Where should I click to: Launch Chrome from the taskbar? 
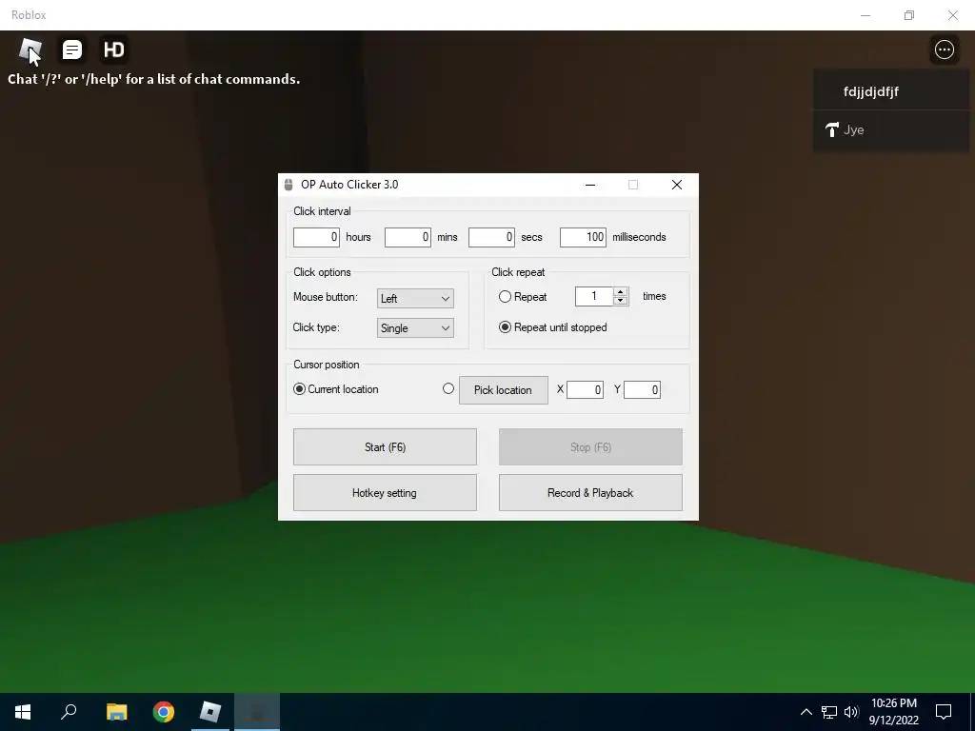(x=164, y=712)
